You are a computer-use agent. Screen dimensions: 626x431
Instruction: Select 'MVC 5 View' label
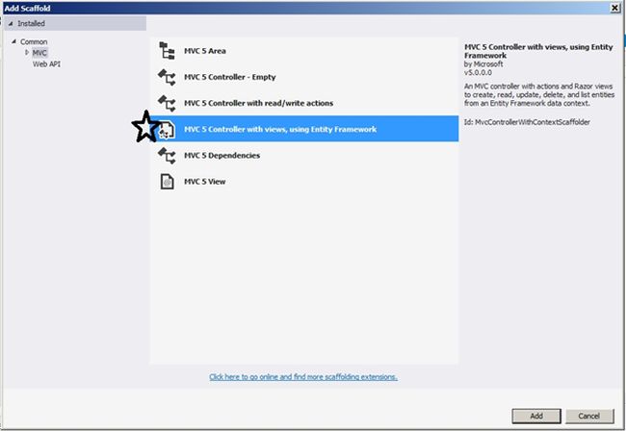tap(205, 182)
